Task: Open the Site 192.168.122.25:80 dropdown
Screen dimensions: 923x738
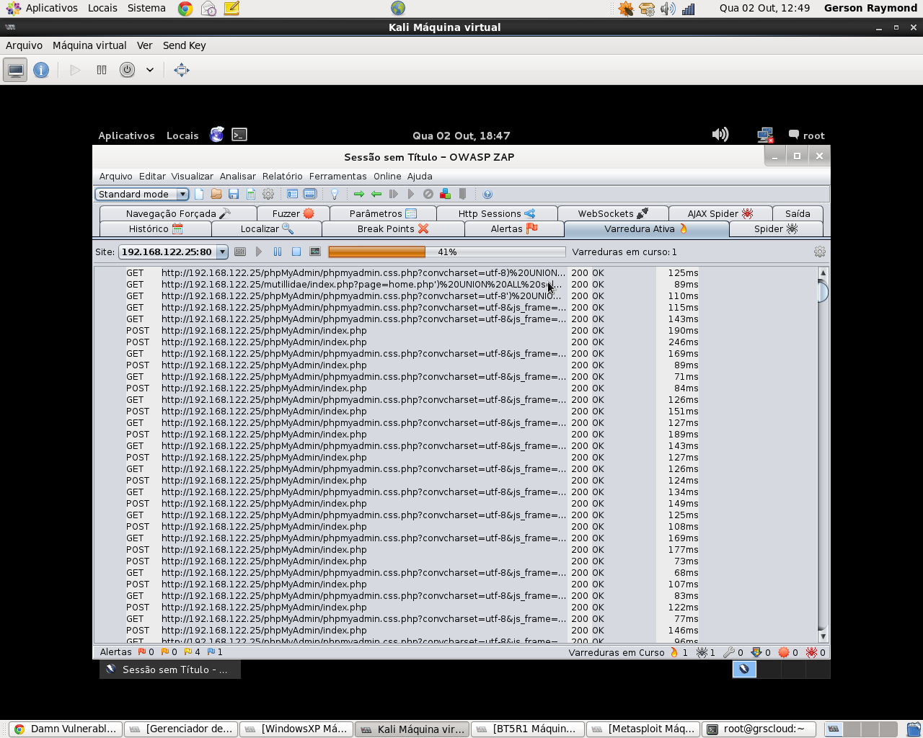Action: (x=173, y=252)
